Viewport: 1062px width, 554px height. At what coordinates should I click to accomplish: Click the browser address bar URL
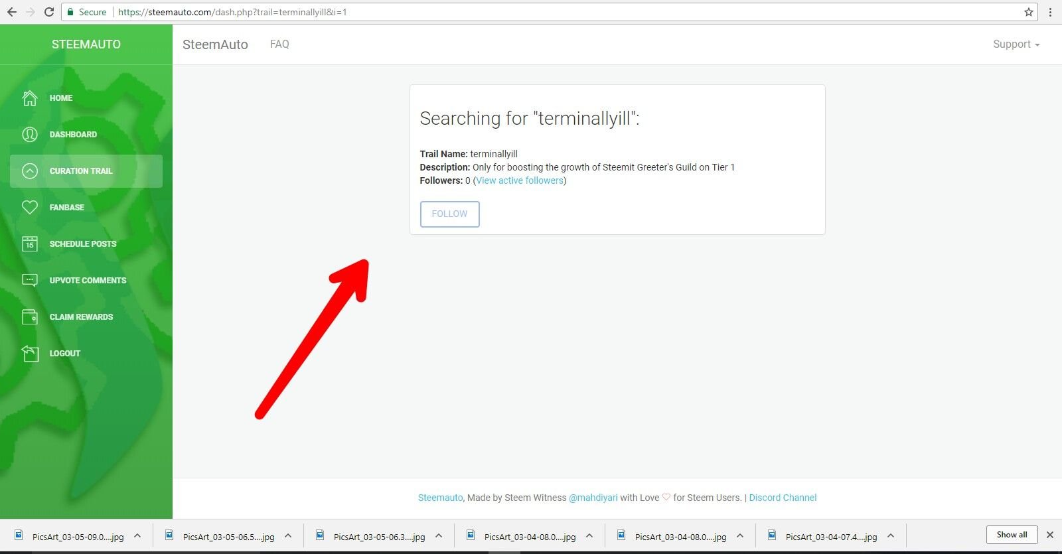(x=232, y=12)
